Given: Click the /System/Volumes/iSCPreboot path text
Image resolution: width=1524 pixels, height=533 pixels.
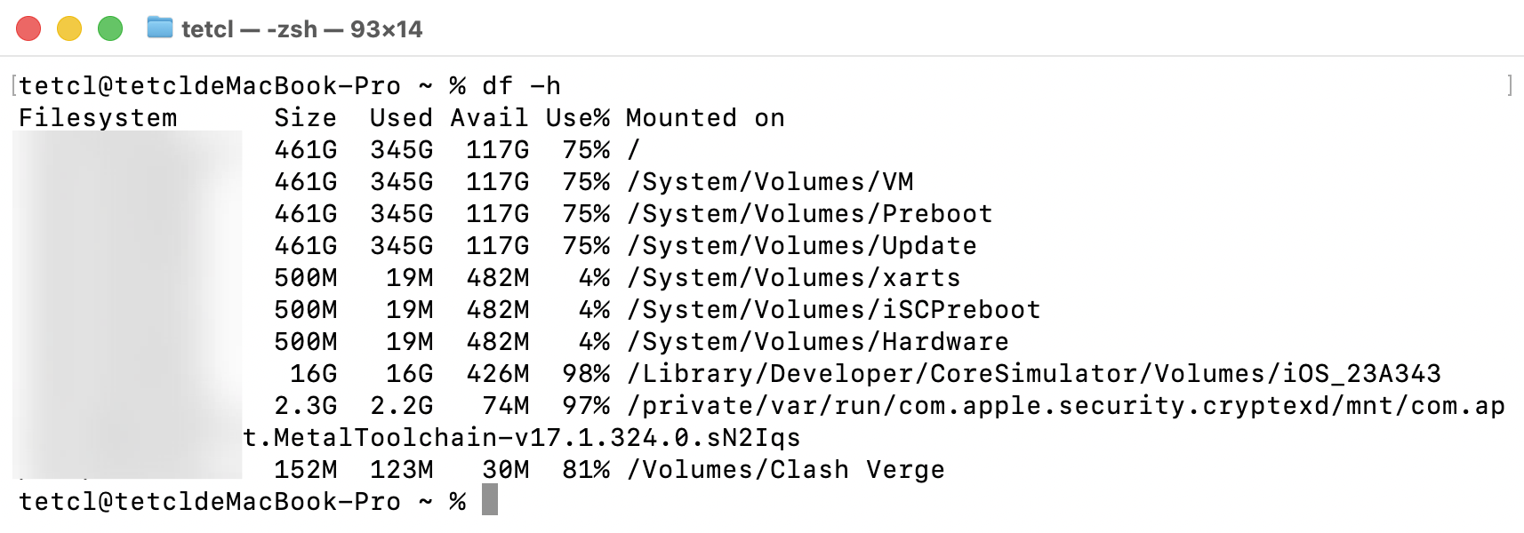Looking at the screenshot, I should point(834,310).
